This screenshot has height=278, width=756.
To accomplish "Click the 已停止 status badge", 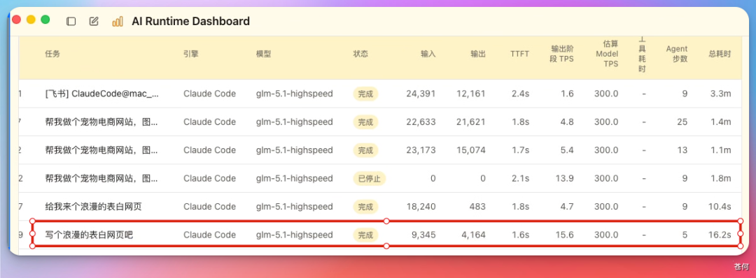I will pyautogui.click(x=370, y=179).
